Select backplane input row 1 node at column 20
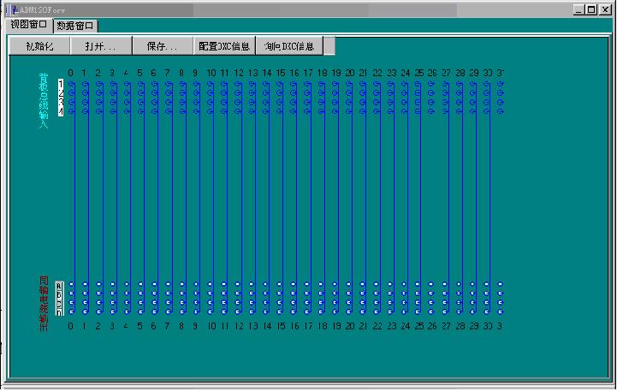This screenshot has height=391, width=617. [349, 84]
